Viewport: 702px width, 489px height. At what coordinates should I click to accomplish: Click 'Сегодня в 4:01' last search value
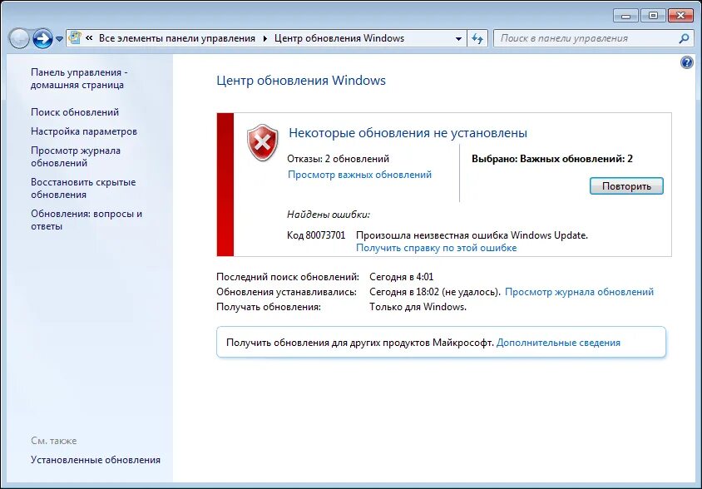(401, 277)
